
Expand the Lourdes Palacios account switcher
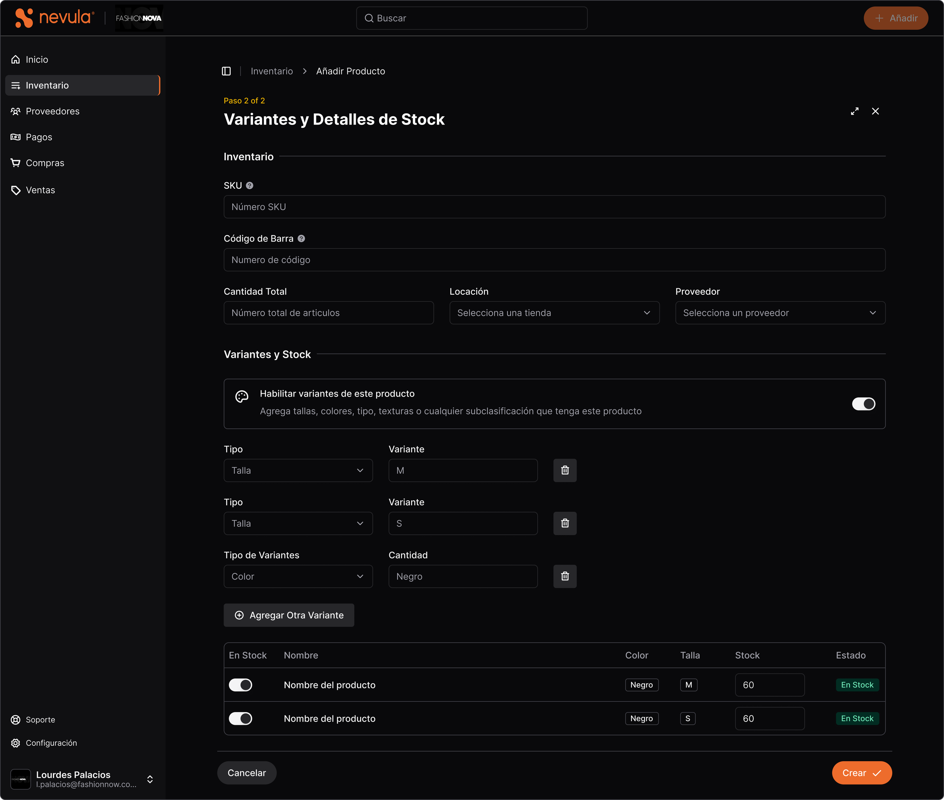(x=150, y=779)
